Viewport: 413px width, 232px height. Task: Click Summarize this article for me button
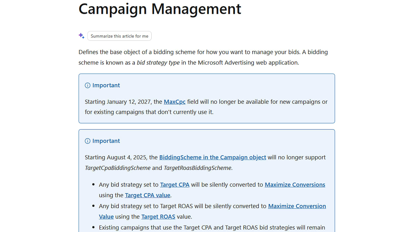tap(119, 36)
